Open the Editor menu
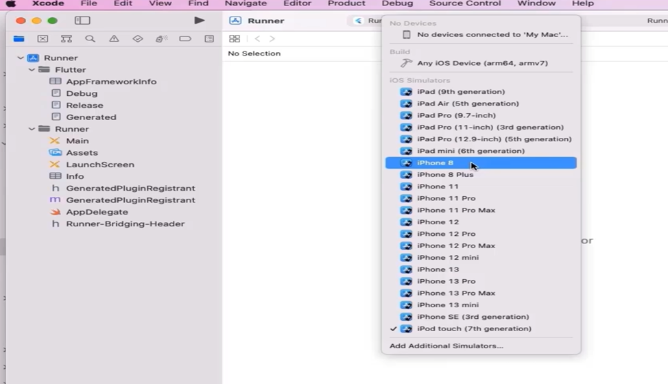Viewport: 668px width, 384px height. 298,3
